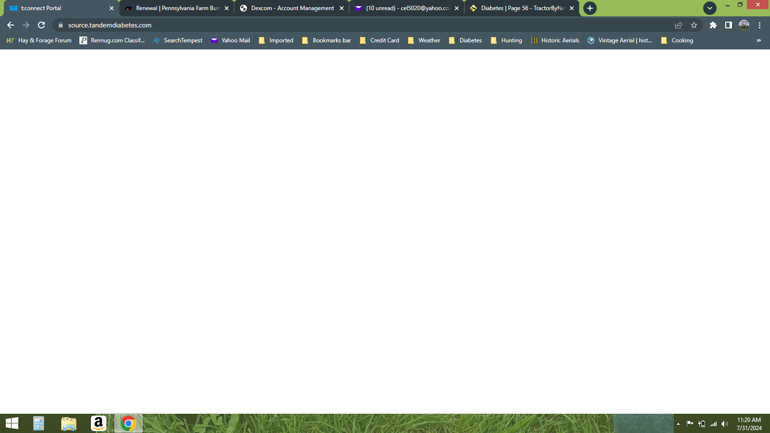Expand the tab search dropdown
The height and width of the screenshot is (433, 770).
(x=709, y=8)
